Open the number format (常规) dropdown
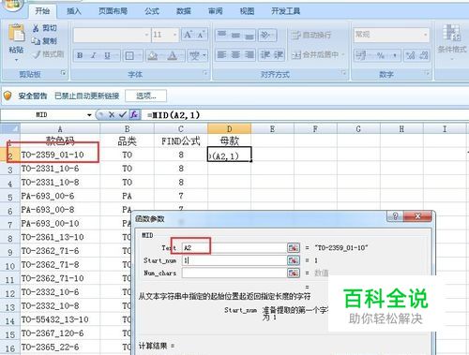Image resolution: width=469 pixels, height=355 pixels. tap(426, 35)
